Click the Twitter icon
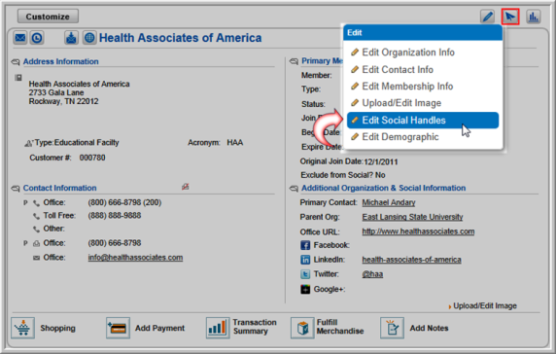Viewport: 556px width, 354px height. (305, 274)
